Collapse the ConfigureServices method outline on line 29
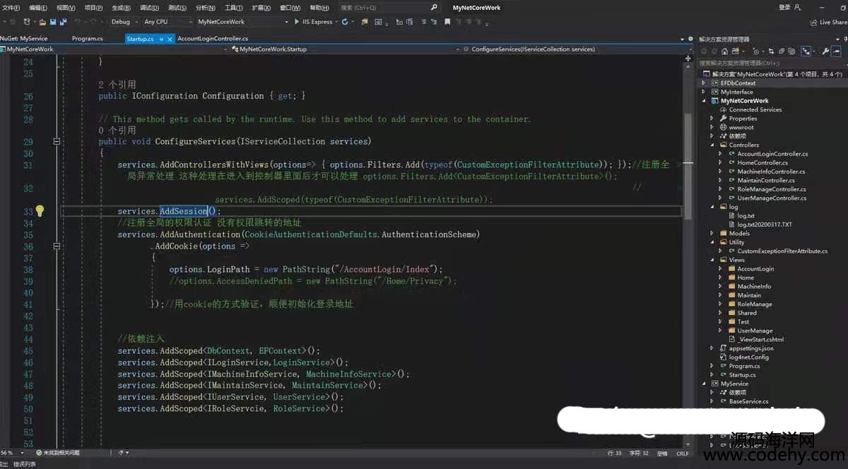 pos(57,141)
